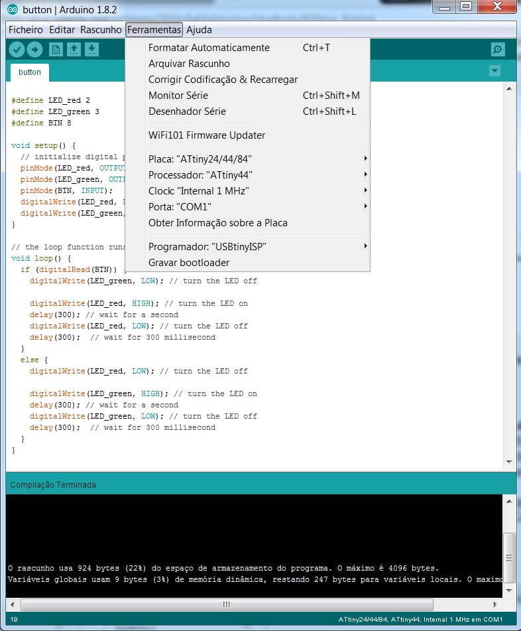The image size is (521, 631).
Task: Choose Formatar Automaticamente
Action: (247, 48)
